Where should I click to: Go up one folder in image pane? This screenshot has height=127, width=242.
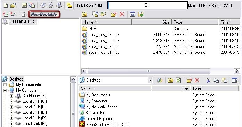coord(85,14)
